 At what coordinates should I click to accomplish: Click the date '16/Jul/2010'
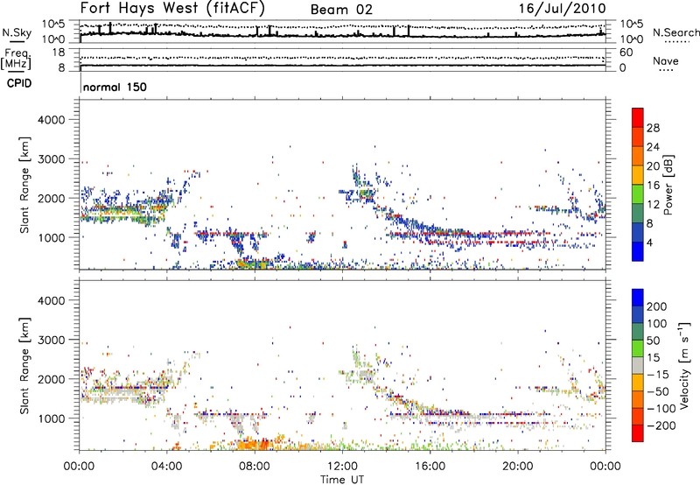[x=562, y=9]
